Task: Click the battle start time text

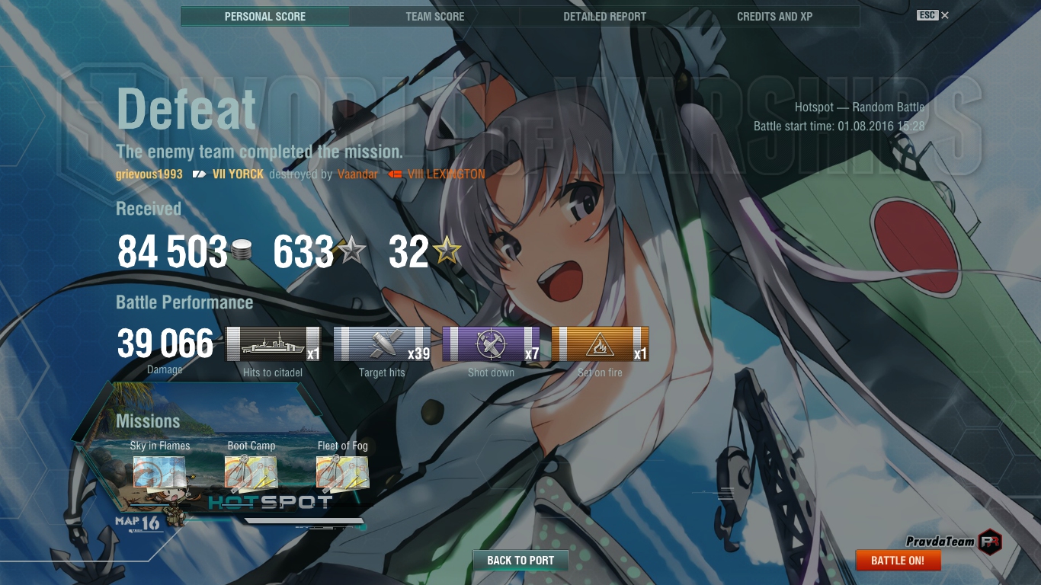Action: click(839, 126)
